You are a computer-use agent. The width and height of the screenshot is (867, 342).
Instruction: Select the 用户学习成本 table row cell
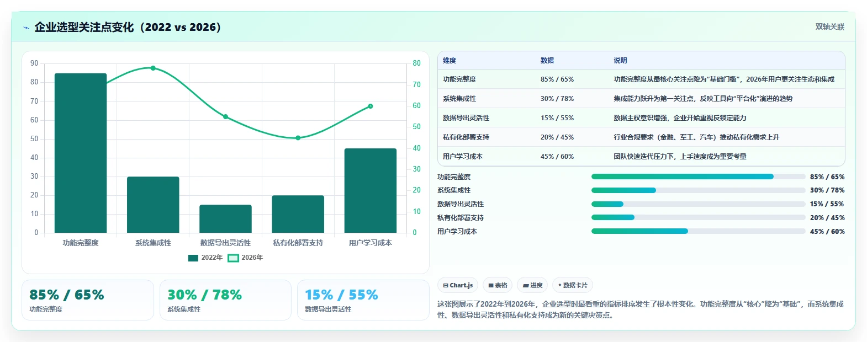pyautogui.click(x=463, y=157)
